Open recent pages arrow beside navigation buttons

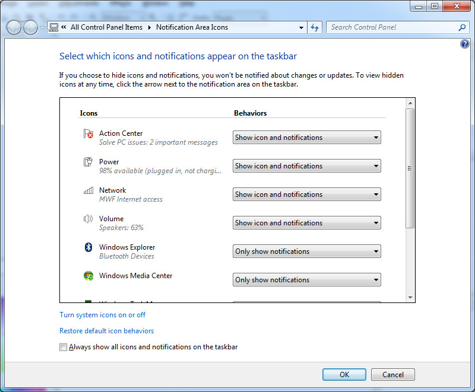coord(42,28)
